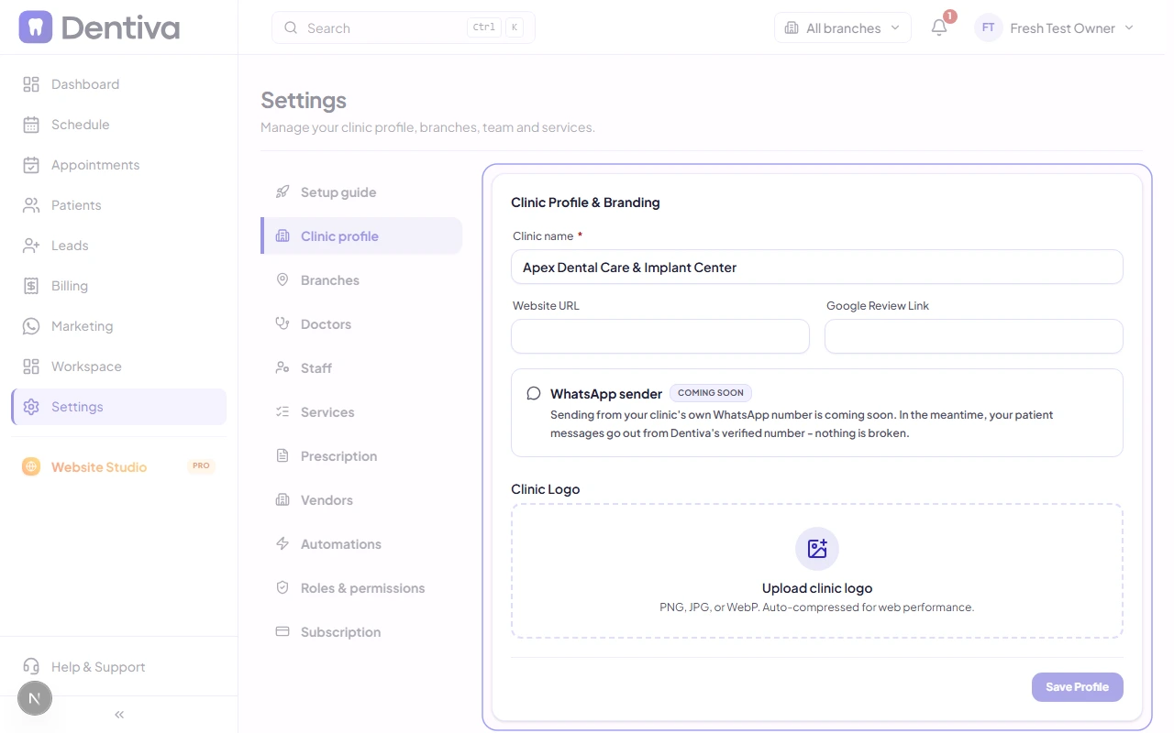Select the Clinic profile section
This screenshot has width=1174, height=733.
(361, 236)
